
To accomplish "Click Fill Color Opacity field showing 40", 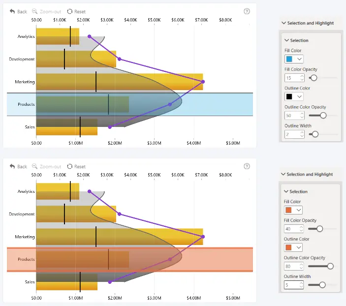I will tap(294, 229).
